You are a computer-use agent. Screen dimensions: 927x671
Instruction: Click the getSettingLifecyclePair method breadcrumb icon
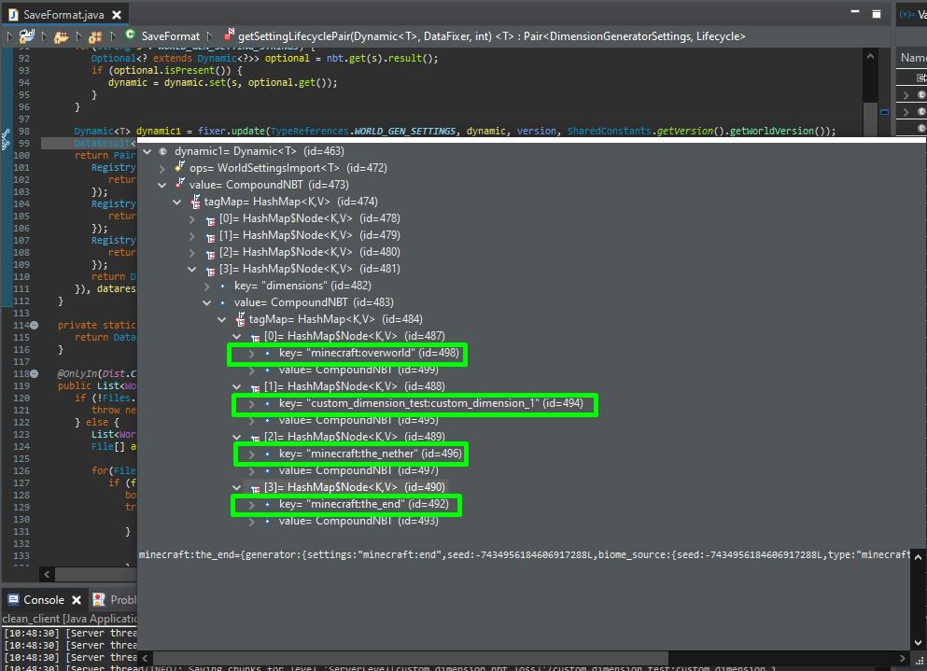click(x=228, y=35)
